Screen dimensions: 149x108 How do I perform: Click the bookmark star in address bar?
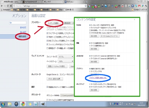[x=86, y=6]
